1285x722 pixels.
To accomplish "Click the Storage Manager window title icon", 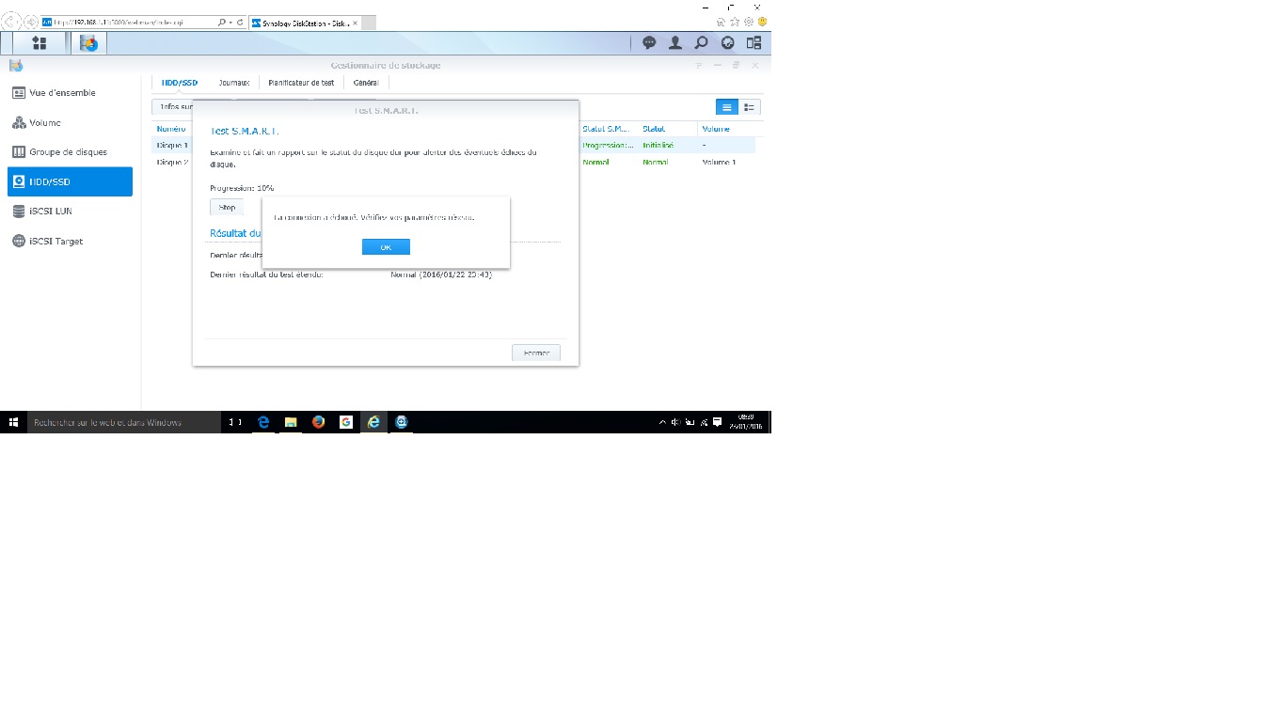I will 15,65.
